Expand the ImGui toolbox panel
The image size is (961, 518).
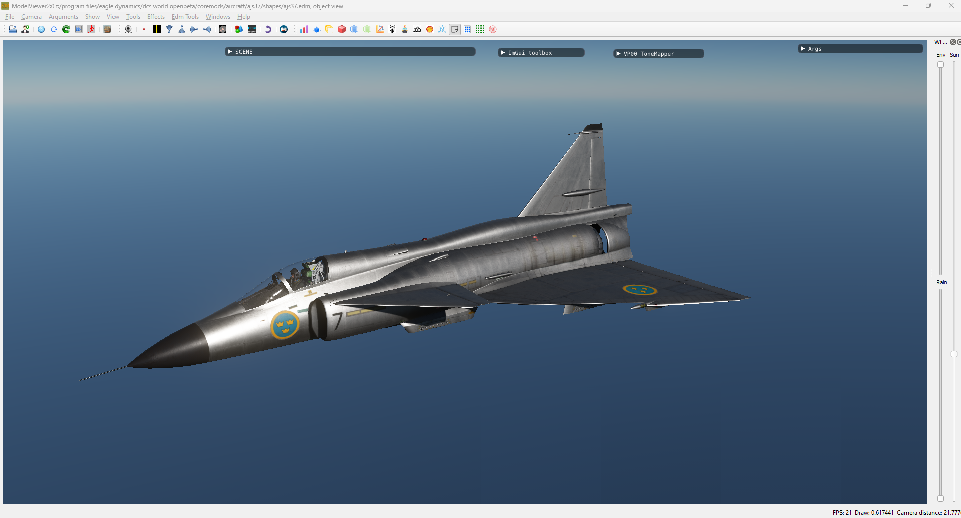click(x=541, y=53)
